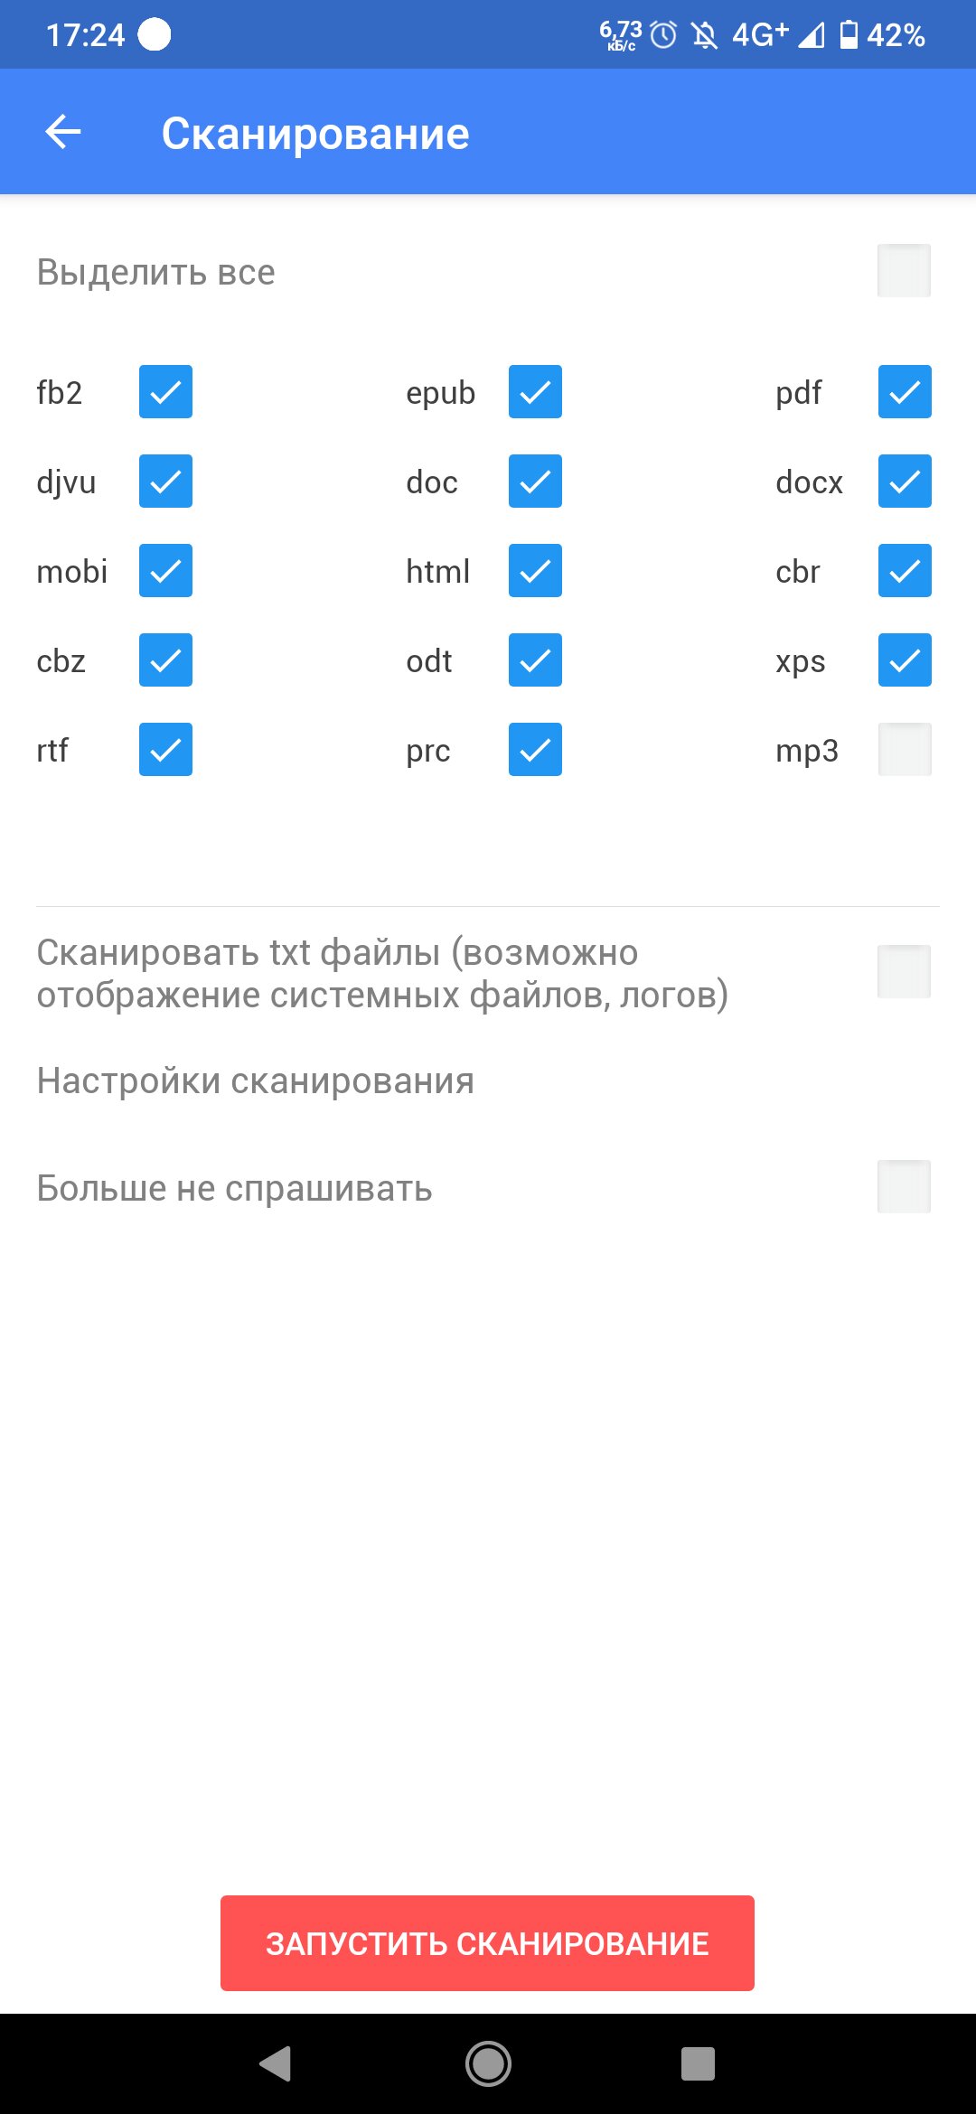Tap the back arrow in the header
Image resolution: width=976 pixels, height=2114 pixels.
[63, 133]
